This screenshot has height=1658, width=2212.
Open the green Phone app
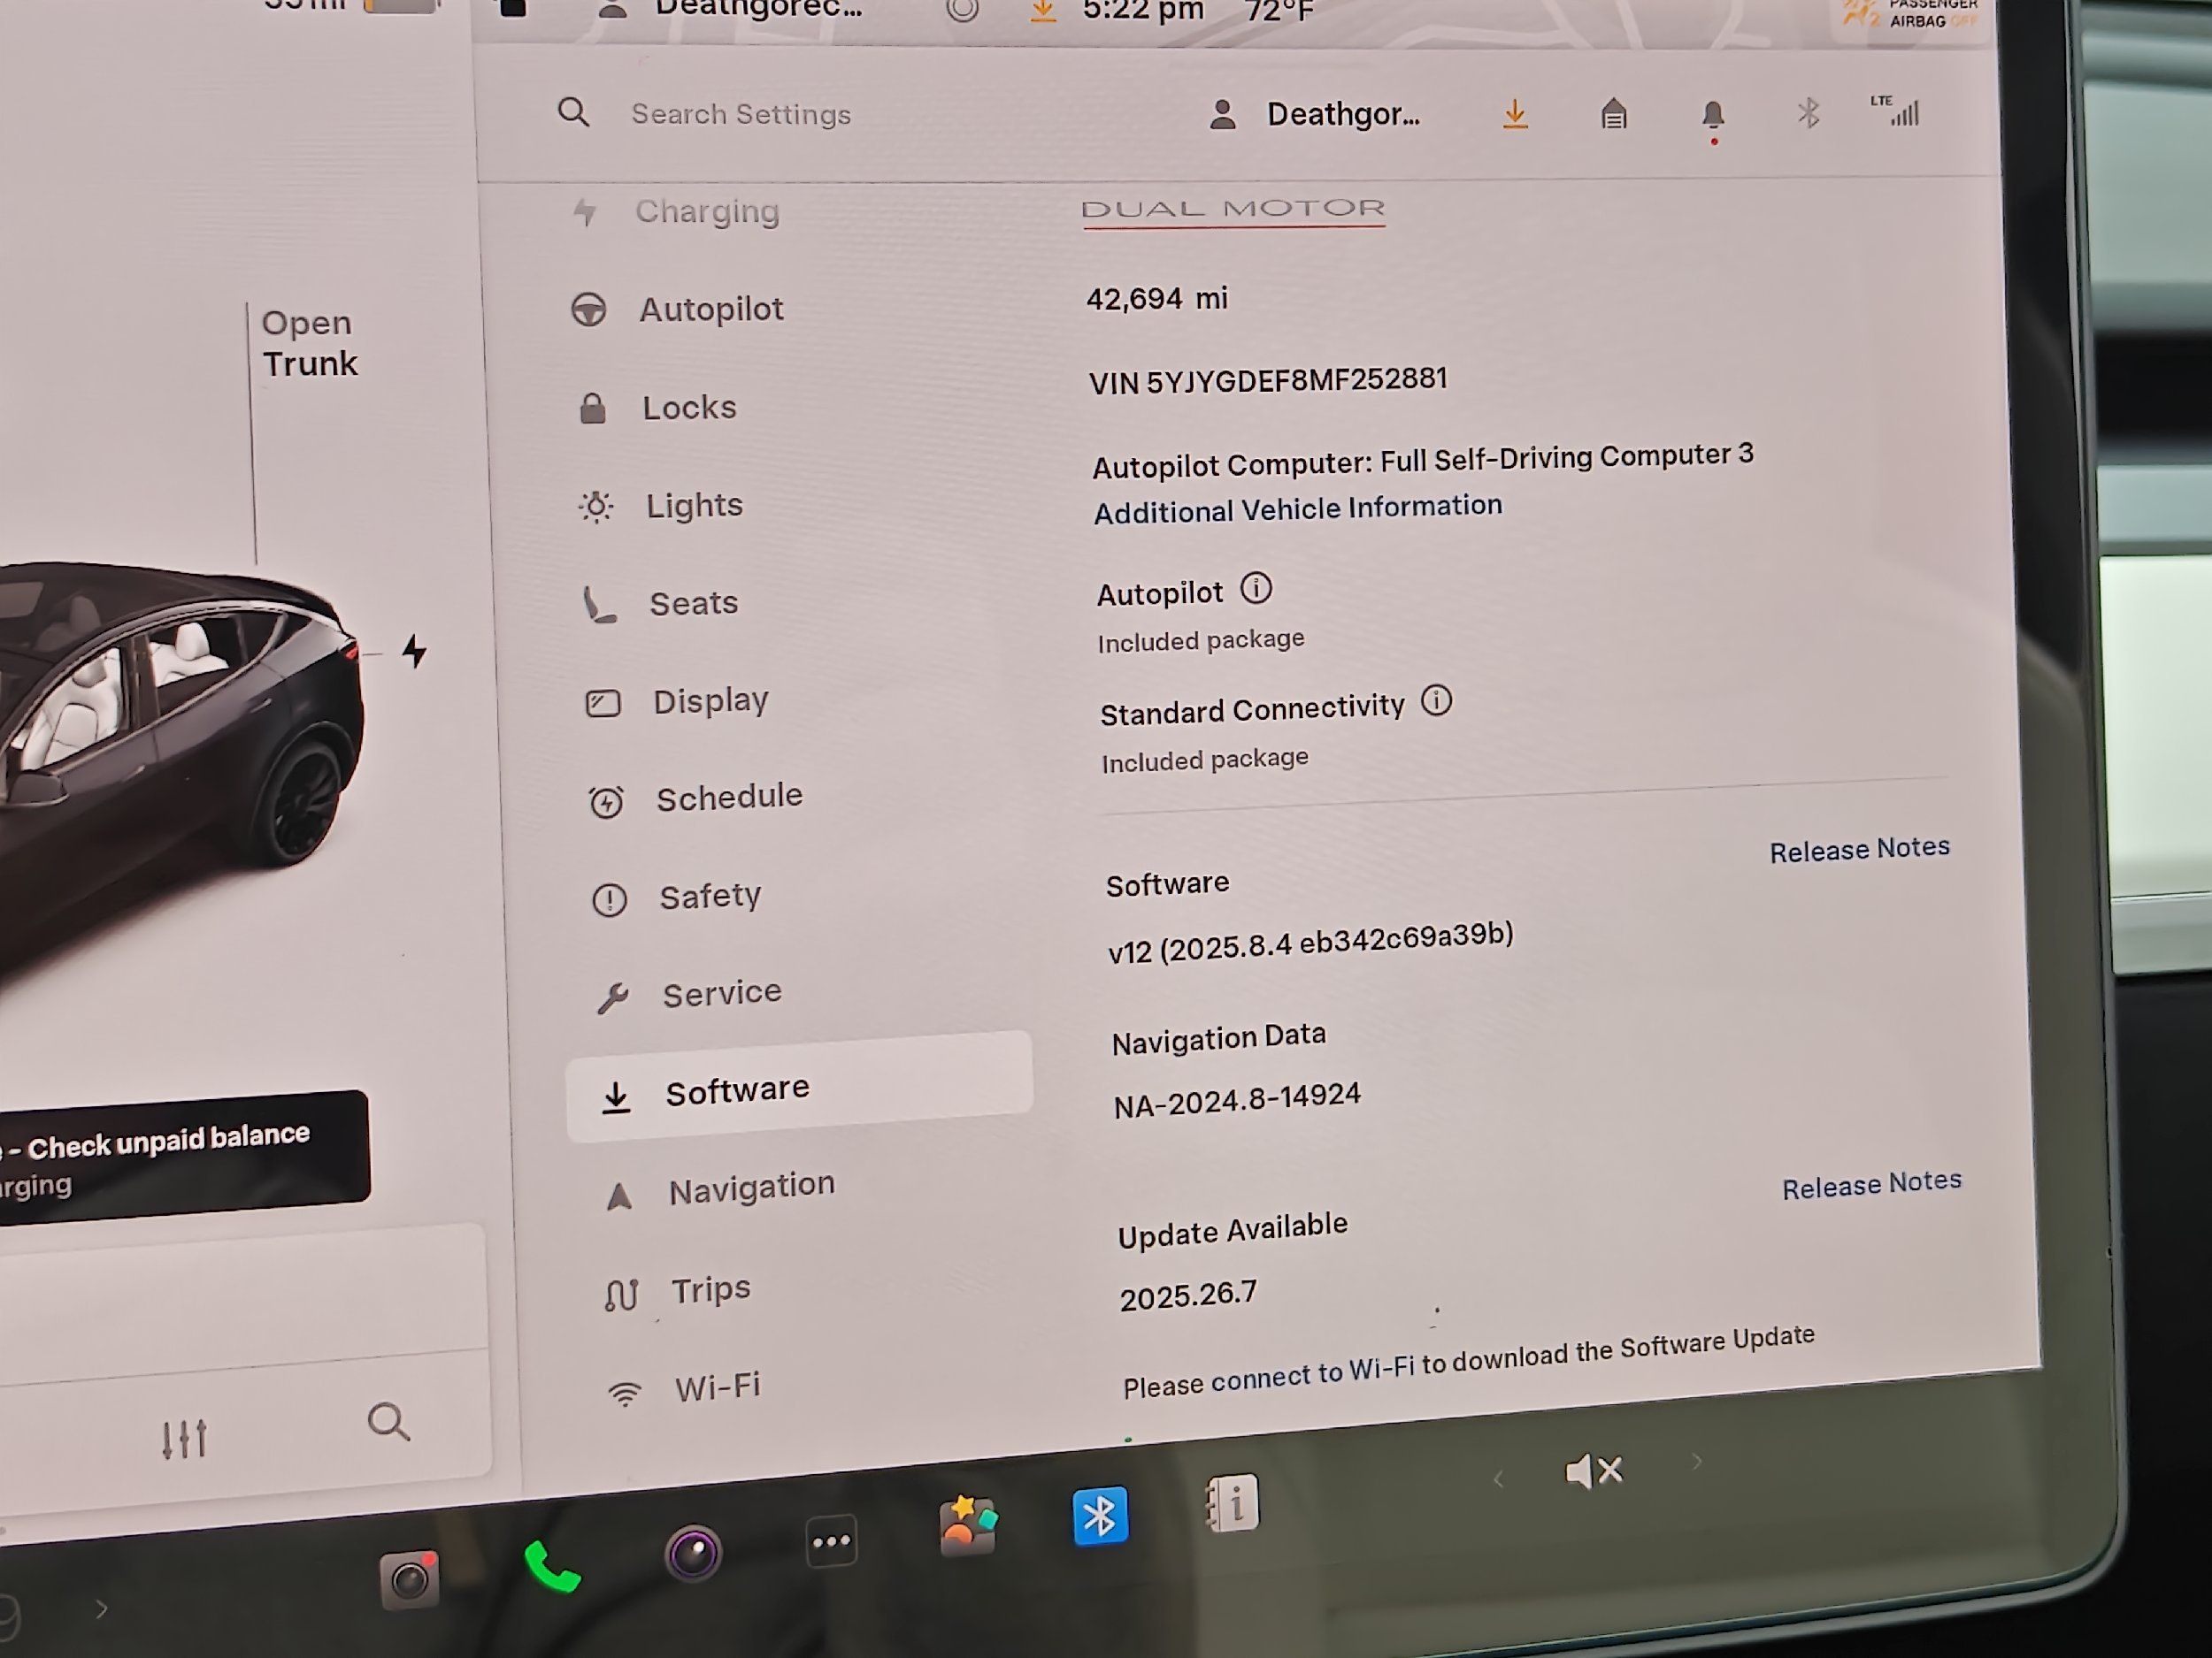click(551, 1566)
